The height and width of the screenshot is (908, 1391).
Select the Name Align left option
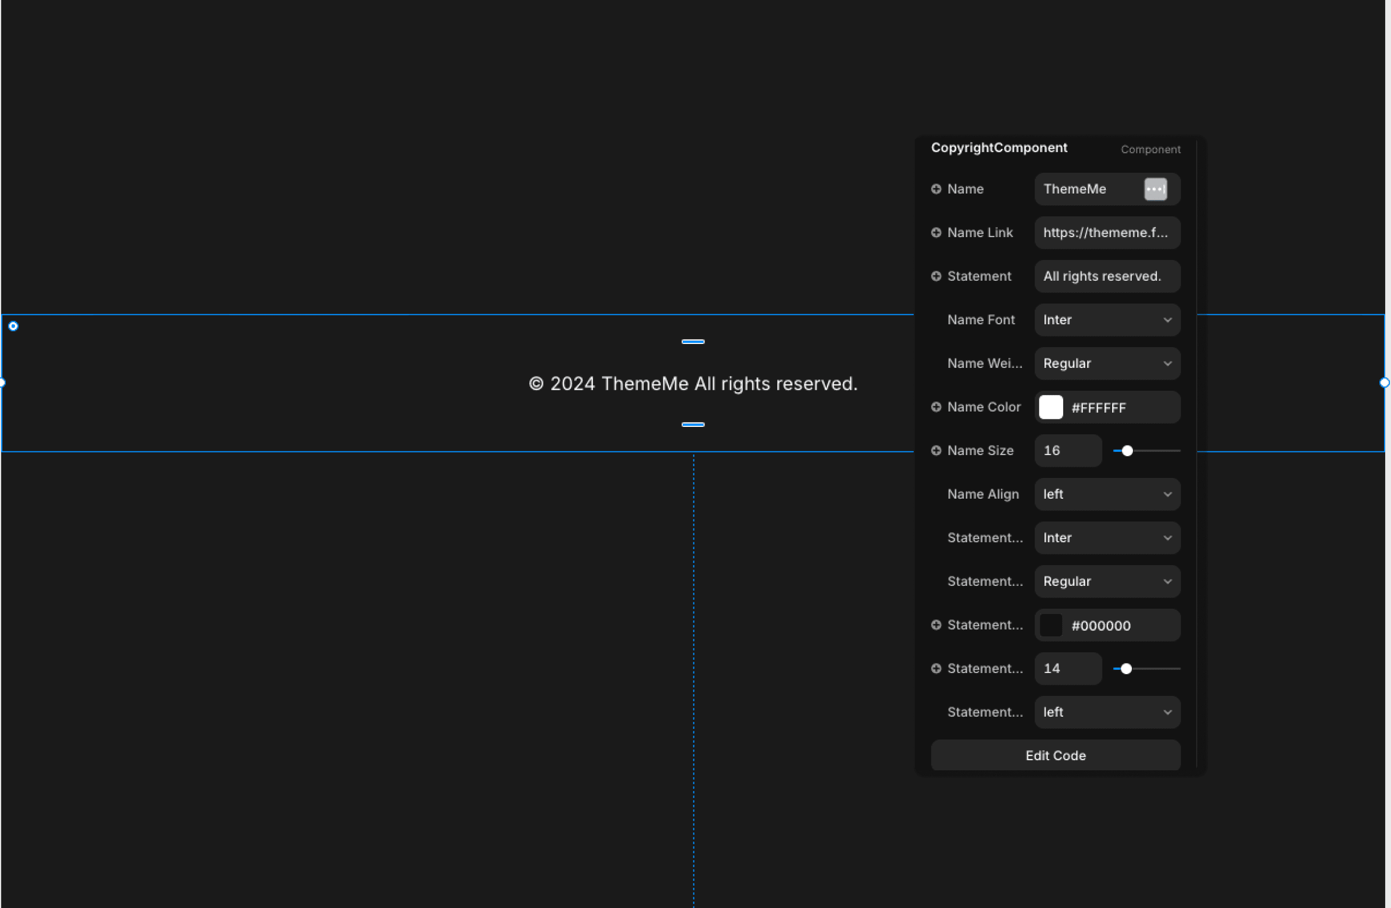[x=1106, y=493]
